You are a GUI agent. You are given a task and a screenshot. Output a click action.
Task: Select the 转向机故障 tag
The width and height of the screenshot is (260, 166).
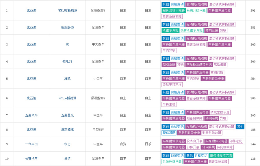(x=225, y=147)
